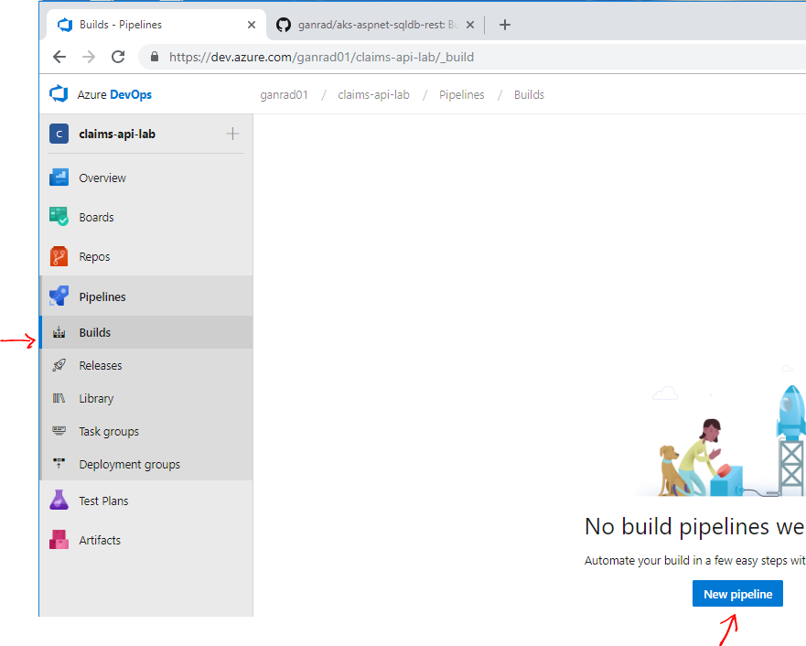The height and width of the screenshot is (646, 806).
Task: Click the Azure DevOps title text
Action: [x=114, y=94]
